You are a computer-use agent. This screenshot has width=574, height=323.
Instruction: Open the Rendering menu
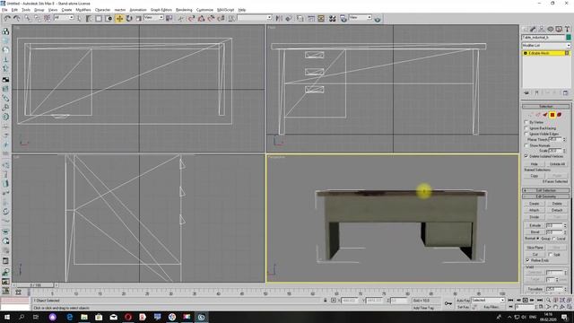[x=184, y=10]
